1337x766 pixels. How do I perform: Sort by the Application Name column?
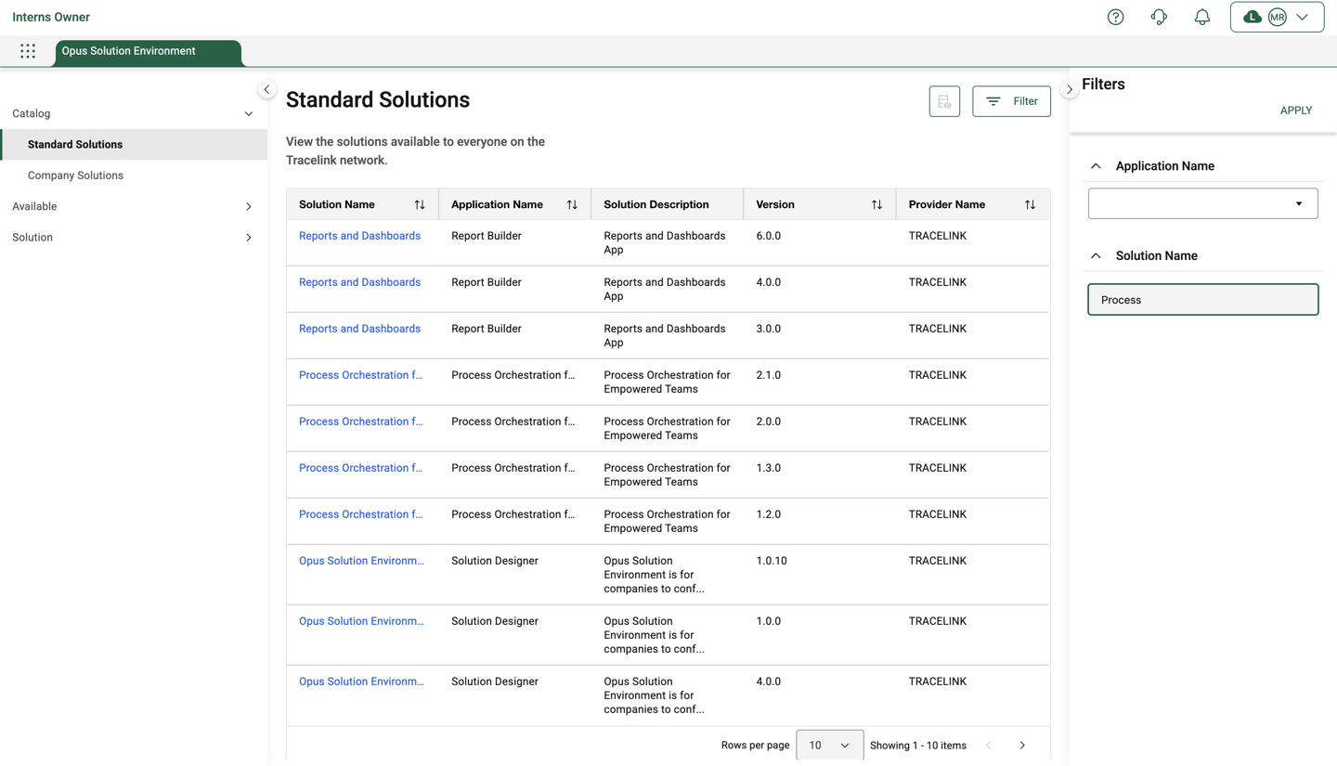point(571,204)
